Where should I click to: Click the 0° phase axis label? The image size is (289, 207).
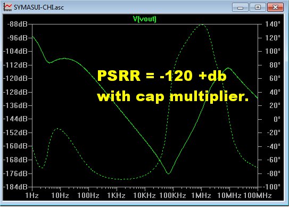[x=277, y=119]
